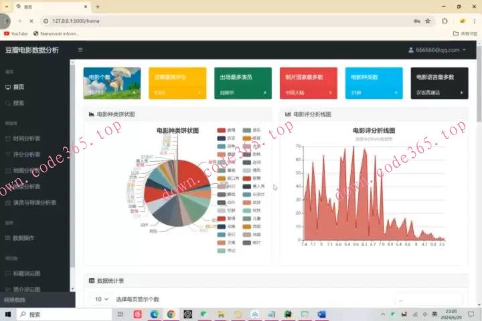The image size is (482, 321).
Task: Open Google Chrome from taskbar
Action: [x=171, y=314]
